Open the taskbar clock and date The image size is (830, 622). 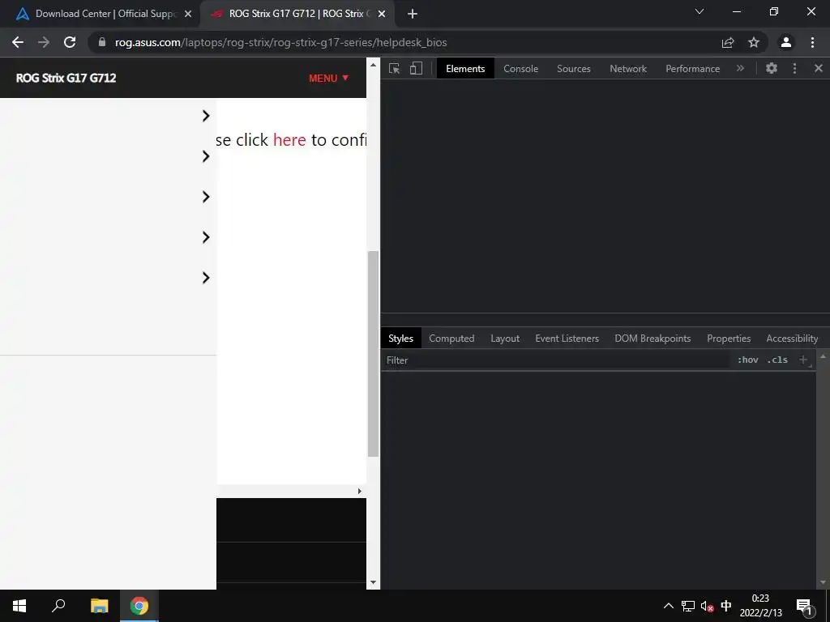[760, 606]
